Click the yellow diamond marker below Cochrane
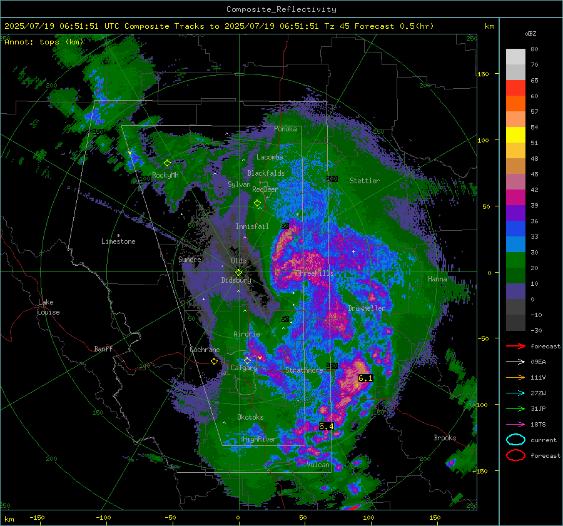Screen dimensions: 563x526 (215, 362)
